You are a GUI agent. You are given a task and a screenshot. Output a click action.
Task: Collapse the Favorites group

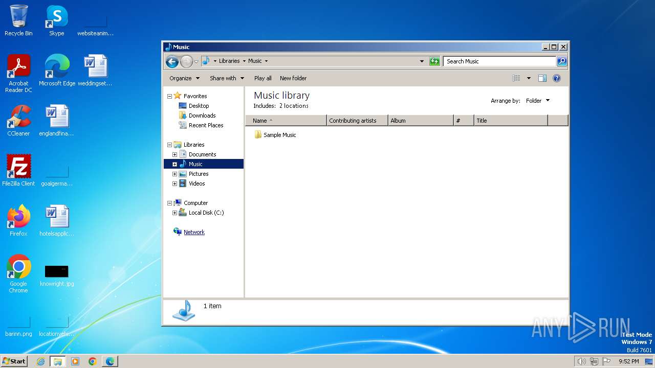tap(169, 96)
